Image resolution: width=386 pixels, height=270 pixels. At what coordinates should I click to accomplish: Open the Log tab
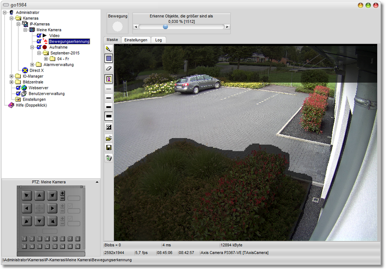(x=158, y=40)
